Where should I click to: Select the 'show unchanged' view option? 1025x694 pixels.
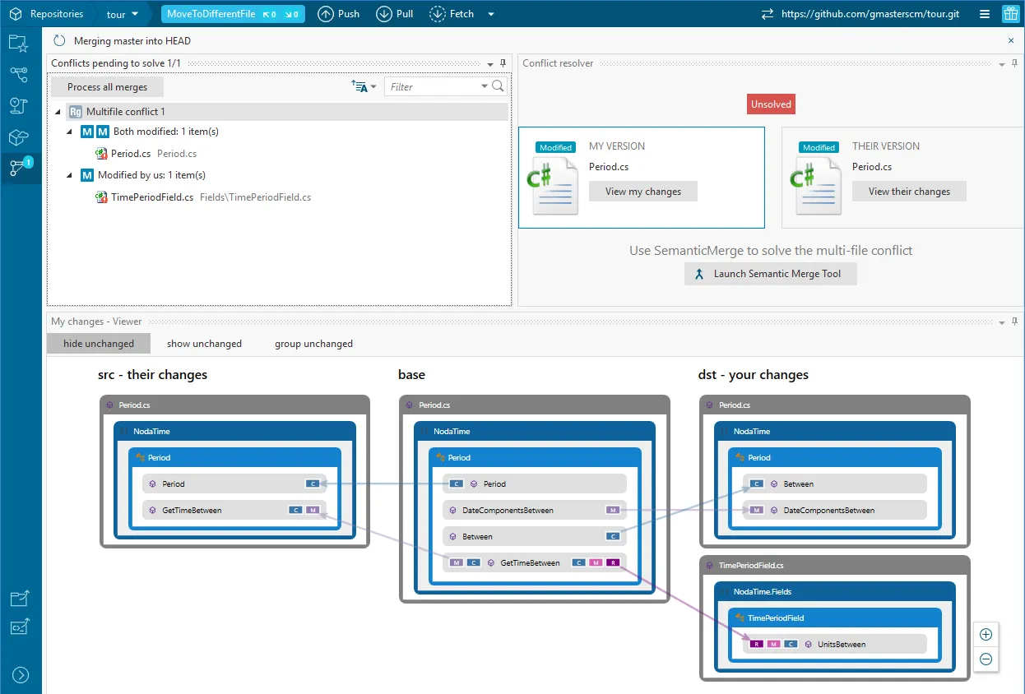(x=204, y=344)
